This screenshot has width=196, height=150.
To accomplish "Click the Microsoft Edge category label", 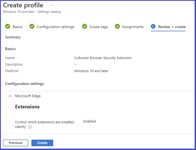I will [28, 96].
